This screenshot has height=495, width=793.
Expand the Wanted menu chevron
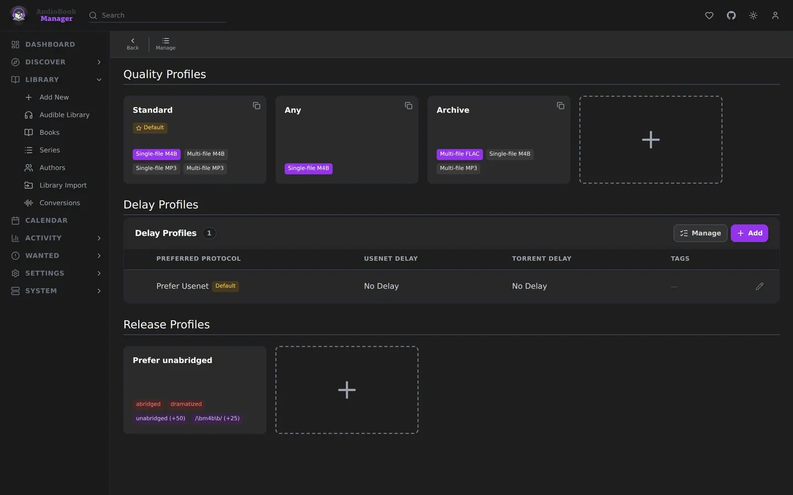pos(99,256)
